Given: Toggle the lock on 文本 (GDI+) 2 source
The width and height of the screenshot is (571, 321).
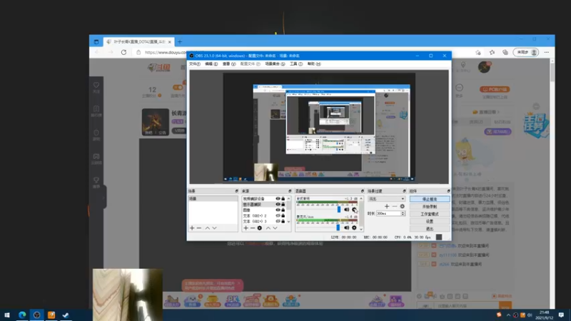Looking at the screenshot, I should 283,215.
